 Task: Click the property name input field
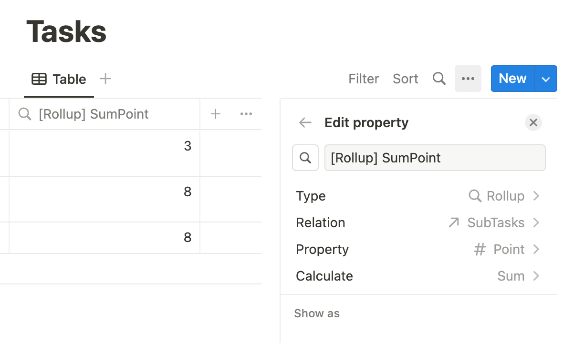coord(435,158)
